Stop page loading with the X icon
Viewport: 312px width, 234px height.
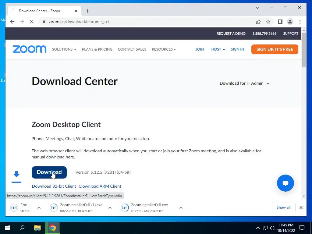click(x=32, y=22)
